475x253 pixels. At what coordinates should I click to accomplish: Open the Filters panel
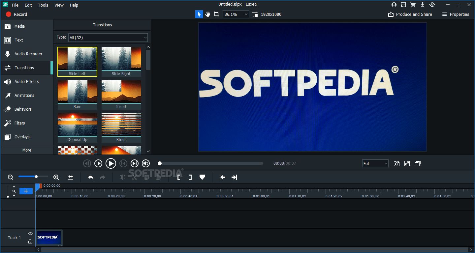(x=26, y=123)
